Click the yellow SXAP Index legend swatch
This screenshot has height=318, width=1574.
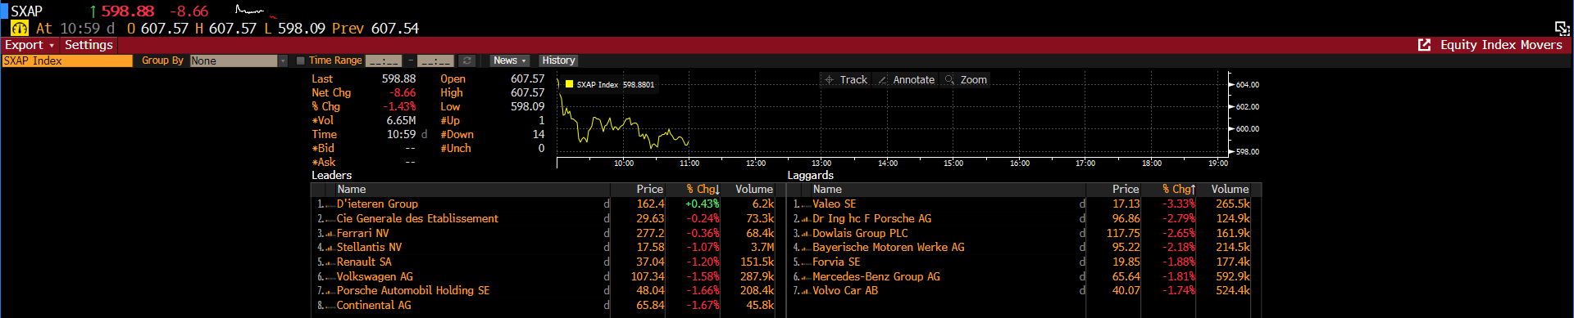pyautogui.click(x=569, y=84)
